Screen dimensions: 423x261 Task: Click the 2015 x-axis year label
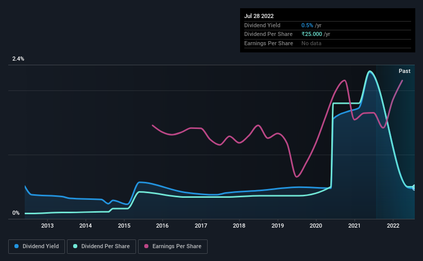point(124,226)
